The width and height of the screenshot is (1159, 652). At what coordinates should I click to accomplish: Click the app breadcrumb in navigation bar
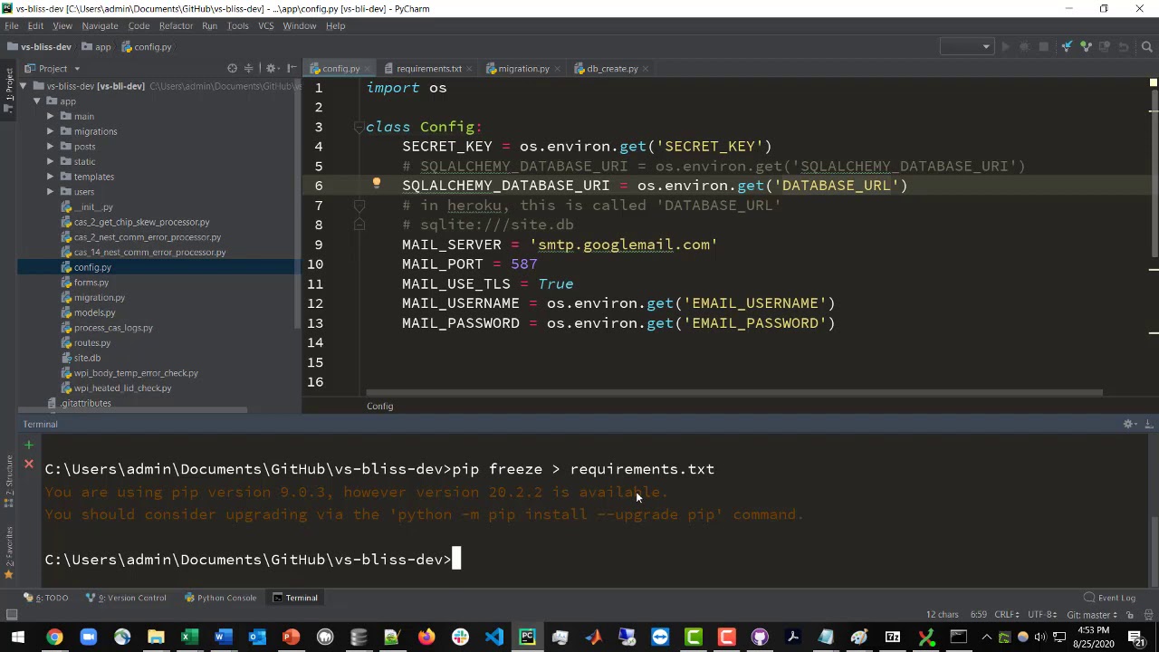click(96, 47)
